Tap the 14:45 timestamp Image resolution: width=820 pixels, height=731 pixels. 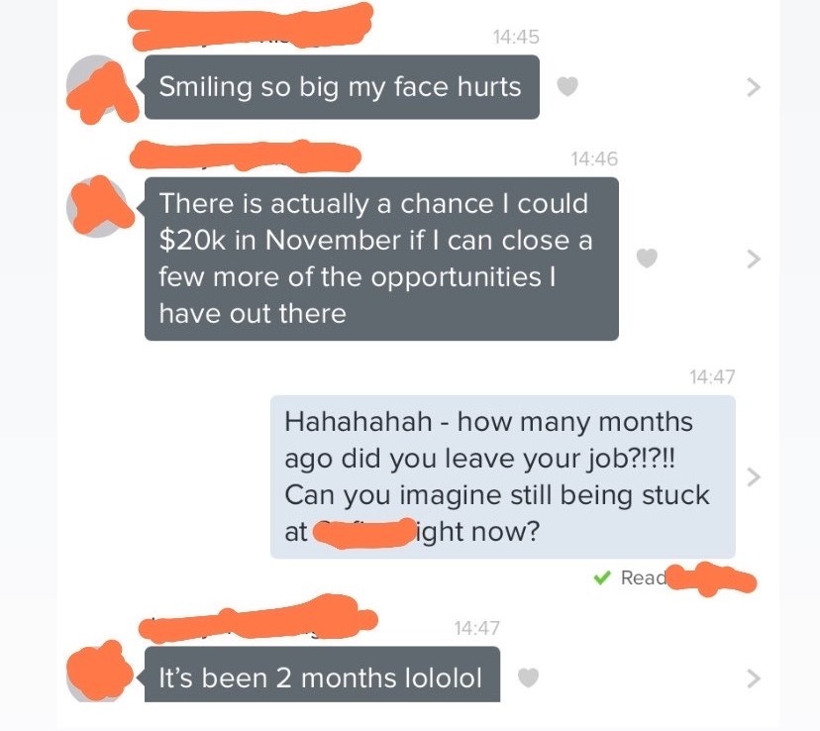point(516,37)
